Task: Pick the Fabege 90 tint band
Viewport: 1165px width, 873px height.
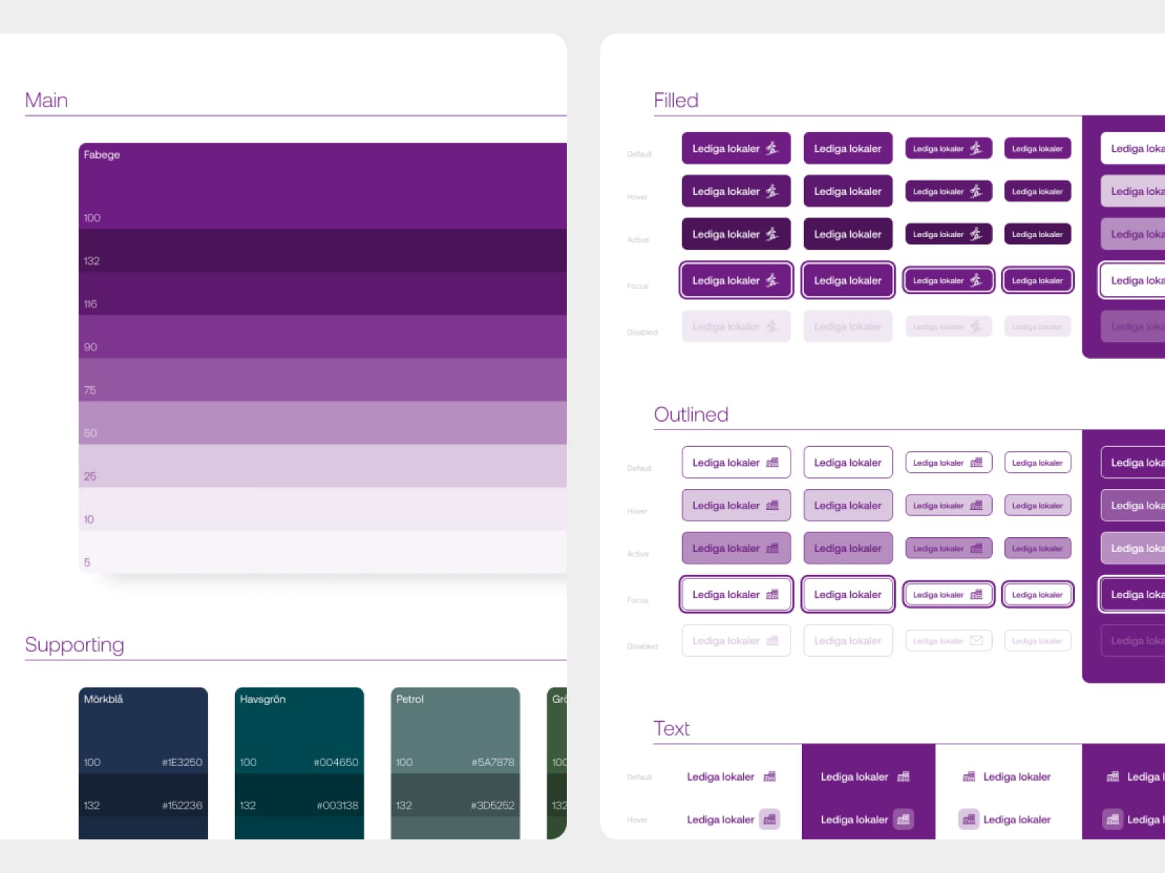Action: coord(323,336)
